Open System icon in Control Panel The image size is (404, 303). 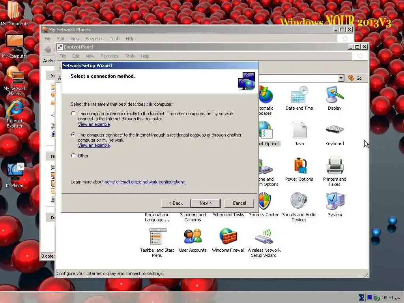coord(335,205)
